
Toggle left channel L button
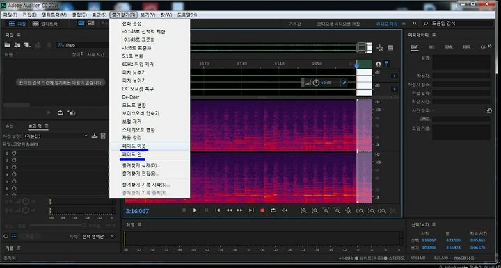coord(395,76)
